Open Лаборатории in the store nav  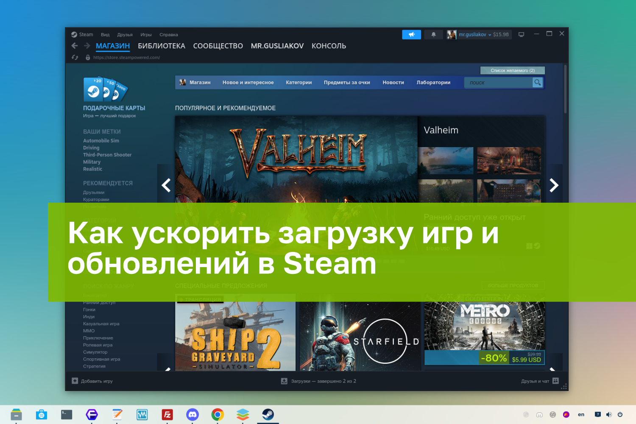(433, 82)
